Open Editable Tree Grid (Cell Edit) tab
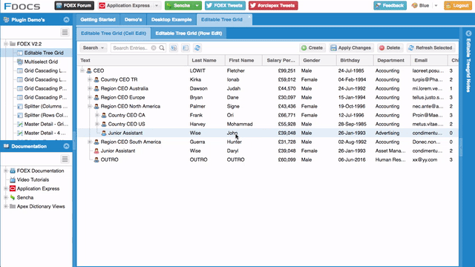The width and height of the screenshot is (475, 267). [114, 33]
